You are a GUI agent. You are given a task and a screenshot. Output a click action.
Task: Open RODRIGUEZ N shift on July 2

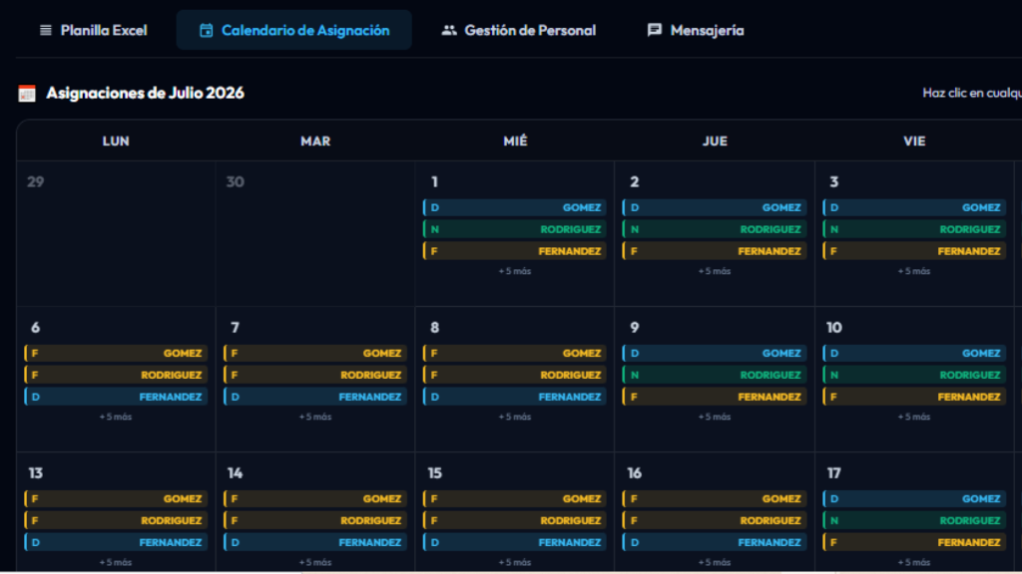coord(715,230)
